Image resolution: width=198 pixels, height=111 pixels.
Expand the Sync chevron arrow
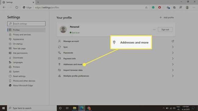point(173,47)
